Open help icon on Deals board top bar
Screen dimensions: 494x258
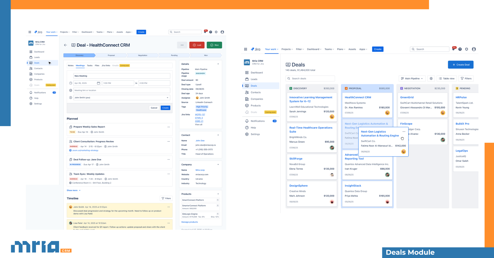pos(460,49)
